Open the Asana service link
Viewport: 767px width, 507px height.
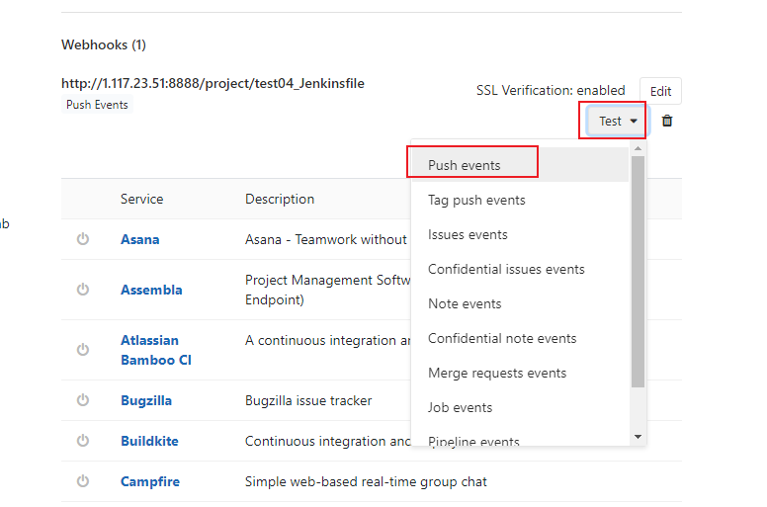pos(140,239)
